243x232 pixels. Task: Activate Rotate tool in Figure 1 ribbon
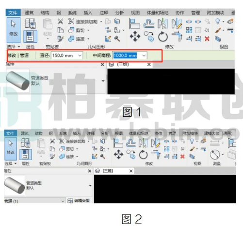point(163,36)
